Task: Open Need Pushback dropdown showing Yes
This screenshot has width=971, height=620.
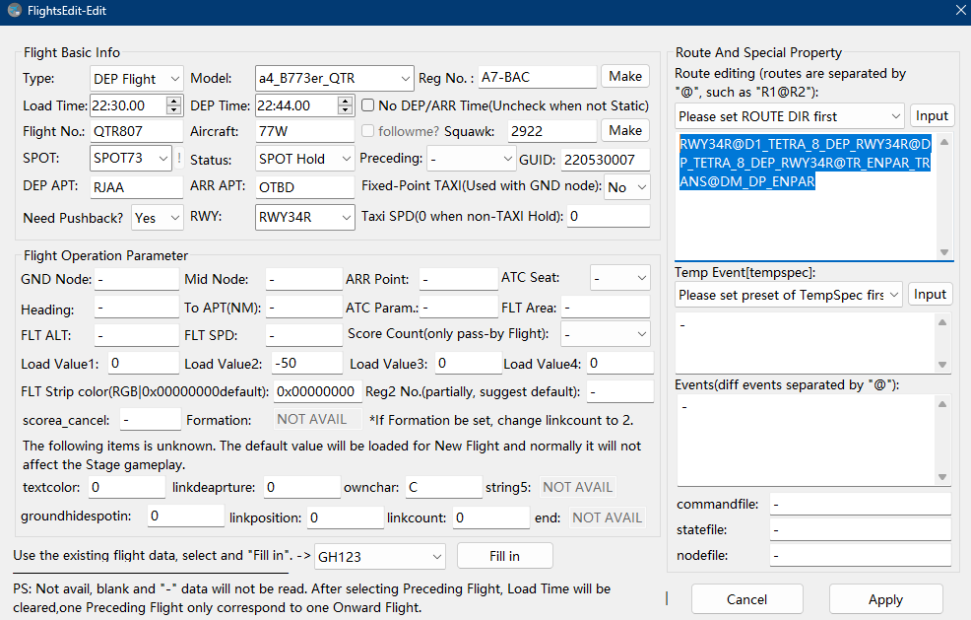Action: (x=158, y=218)
